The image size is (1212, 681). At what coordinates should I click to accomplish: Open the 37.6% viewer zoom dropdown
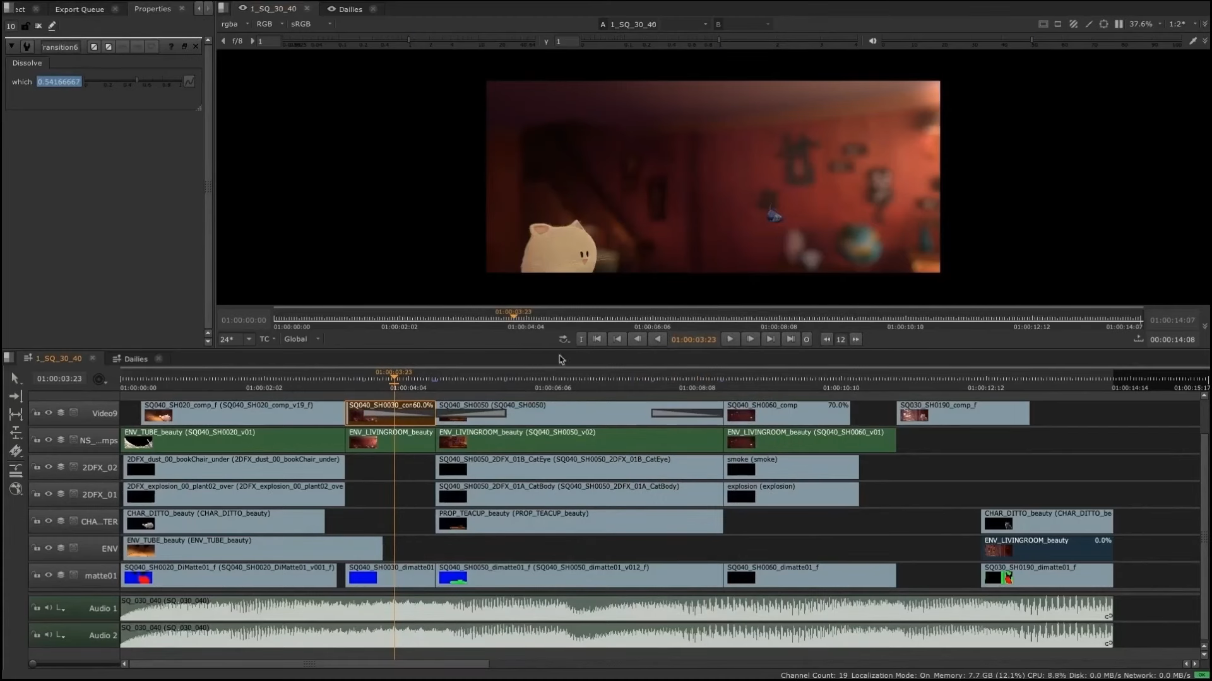[x=1146, y=24]
